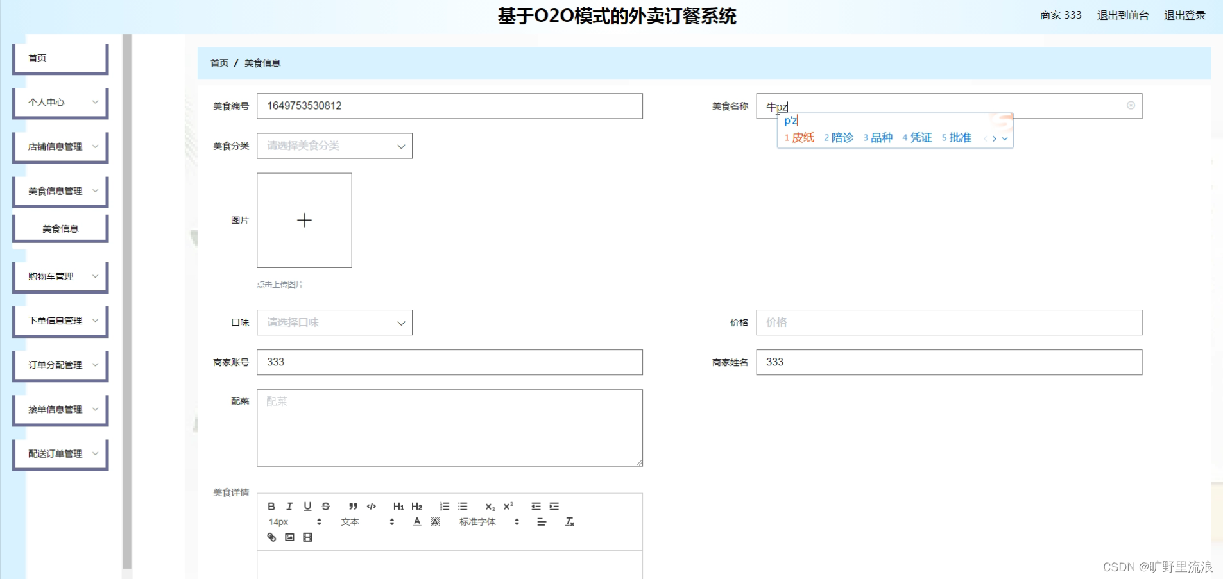Apply strikethrough formatting in the editor

point(325,506)
